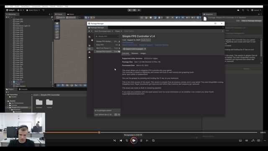The height and width of the screenshot is (151, 268).
Task: Switch to the Images tab in package details
Action: pyautogui.click(x=143, y=53)
